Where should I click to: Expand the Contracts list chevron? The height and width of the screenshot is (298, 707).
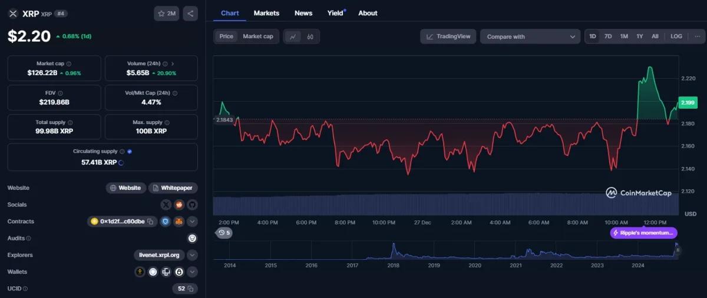[192, 222]
